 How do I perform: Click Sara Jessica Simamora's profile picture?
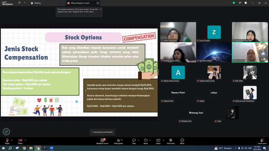tap(250, 93)
